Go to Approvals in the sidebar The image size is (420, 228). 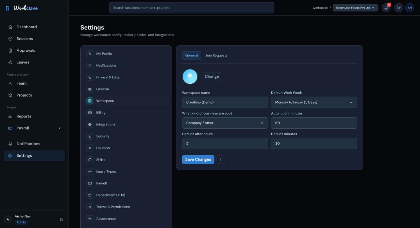34,51
